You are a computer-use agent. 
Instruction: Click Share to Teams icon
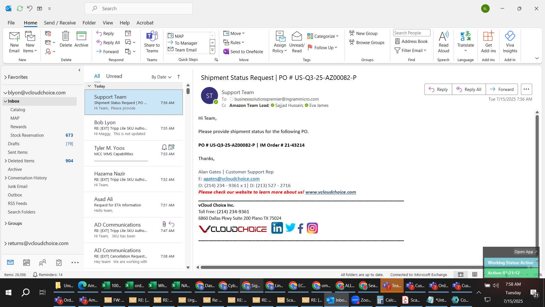tap(152, 42)
